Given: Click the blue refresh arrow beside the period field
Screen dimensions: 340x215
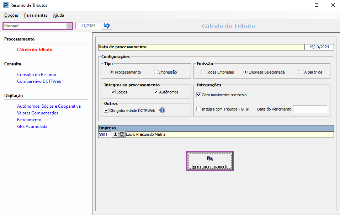Looking at the screenshot, I should (107, 26).
